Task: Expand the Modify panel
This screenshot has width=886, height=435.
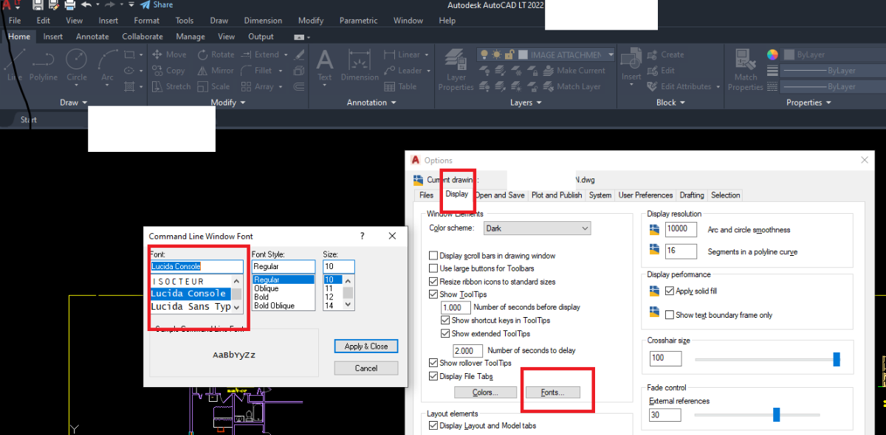Action: coord(227,102)
